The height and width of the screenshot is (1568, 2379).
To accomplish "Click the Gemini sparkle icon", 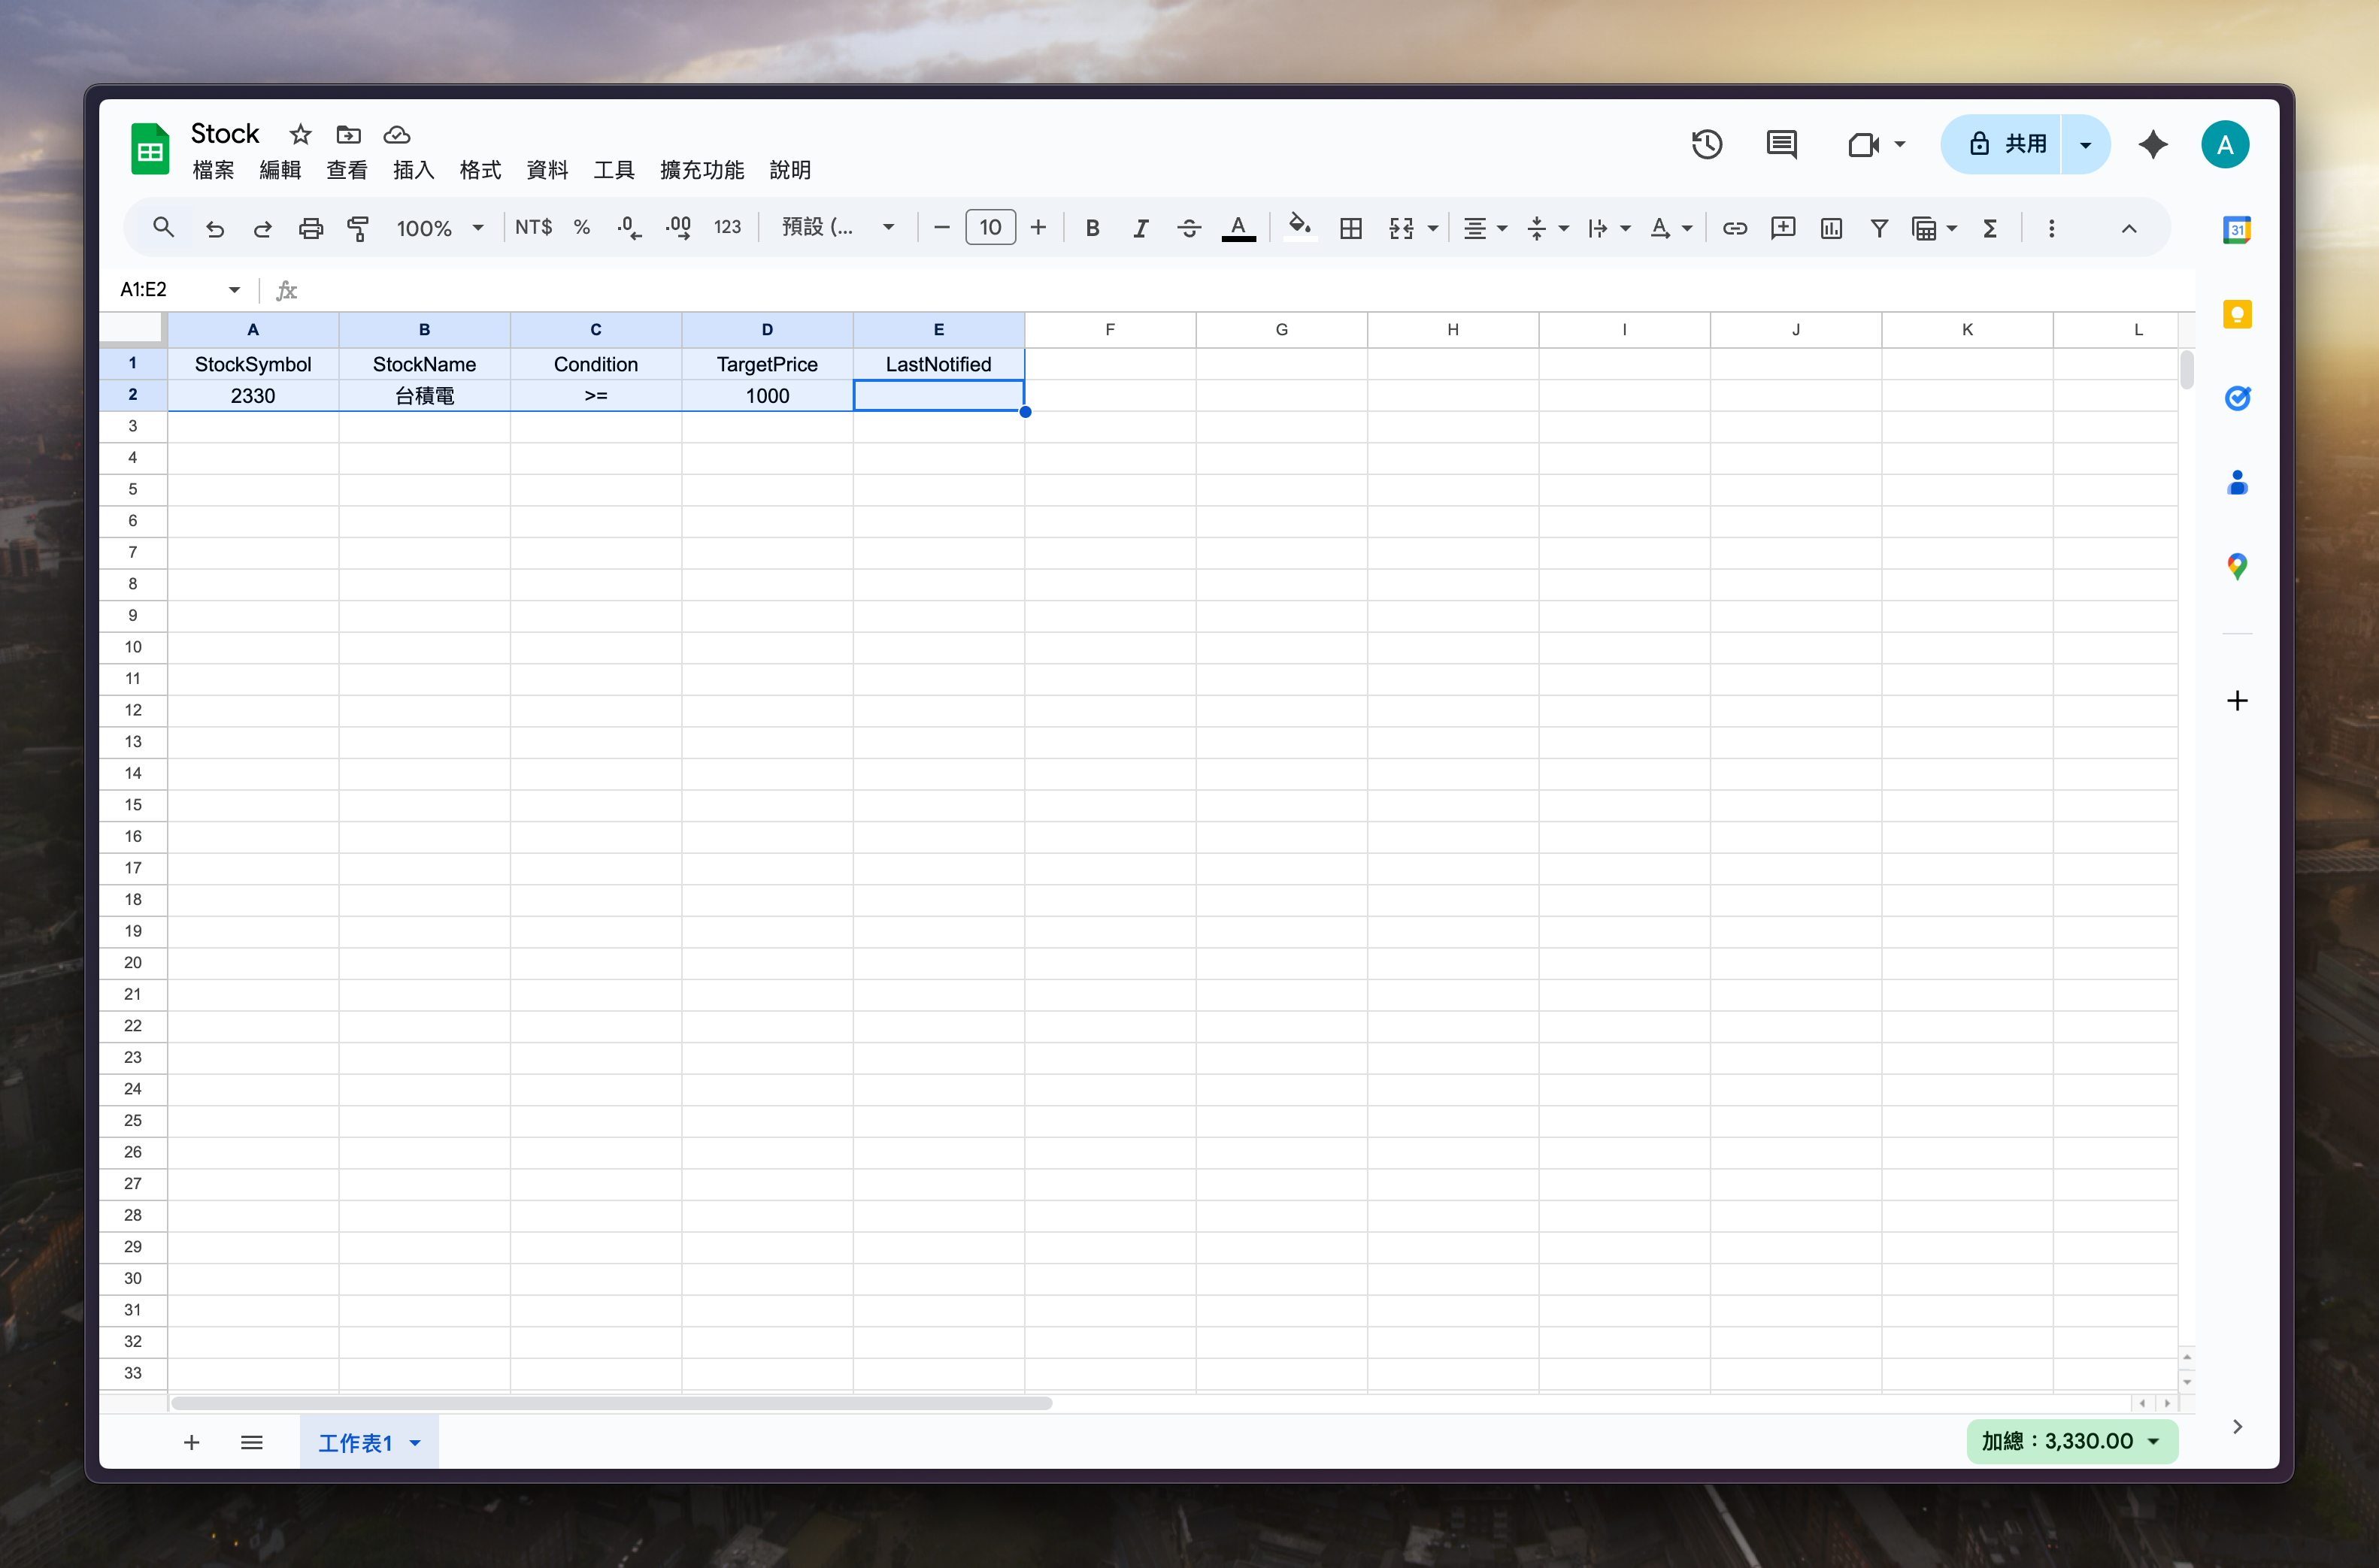I will click(2152, 145).
